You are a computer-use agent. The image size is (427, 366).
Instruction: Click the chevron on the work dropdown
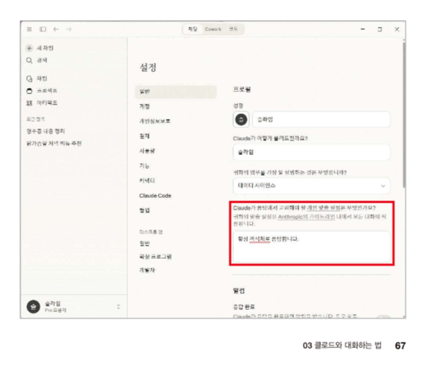[x=383, y=186]
